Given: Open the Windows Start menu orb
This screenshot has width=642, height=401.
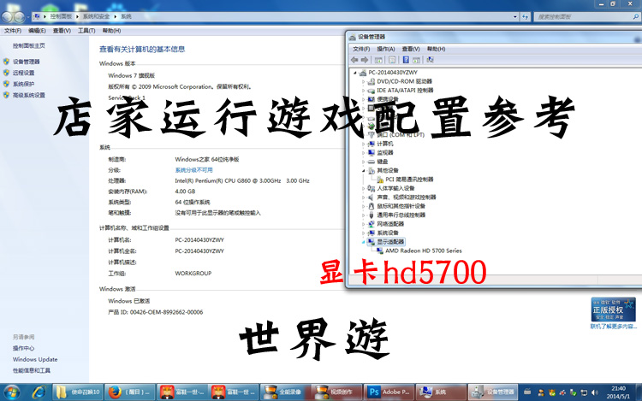Looking at the screenshot, I should 11,392.
